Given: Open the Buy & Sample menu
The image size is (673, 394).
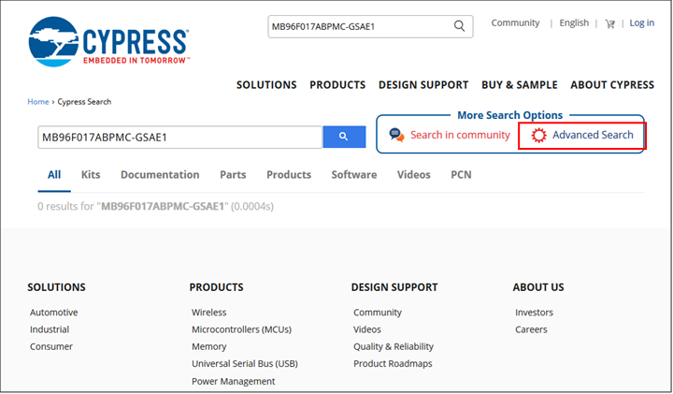Looking at the screenshot, I should point(519,85).
